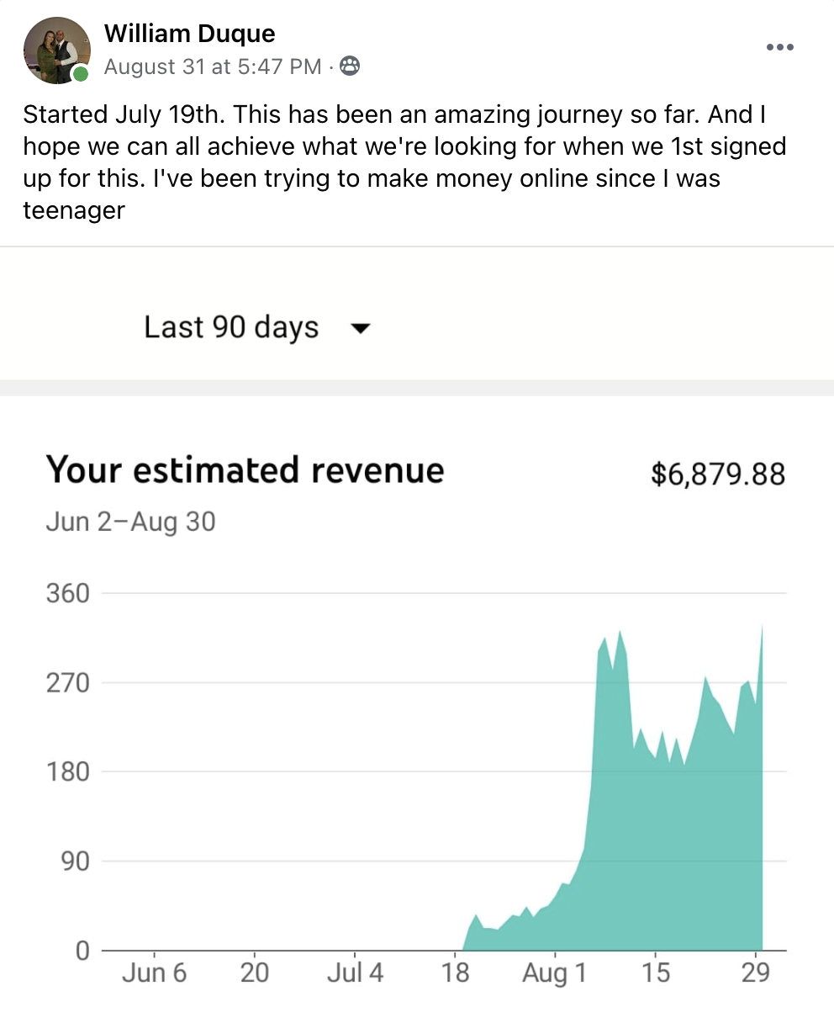
Task: Click the 360 value label on the y-axis
Action: click(x=67, y=594)
